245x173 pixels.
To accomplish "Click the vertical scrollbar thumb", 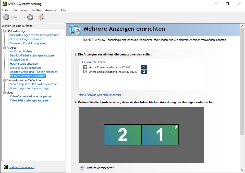I will pyautogui.click(x=242, y=81).
